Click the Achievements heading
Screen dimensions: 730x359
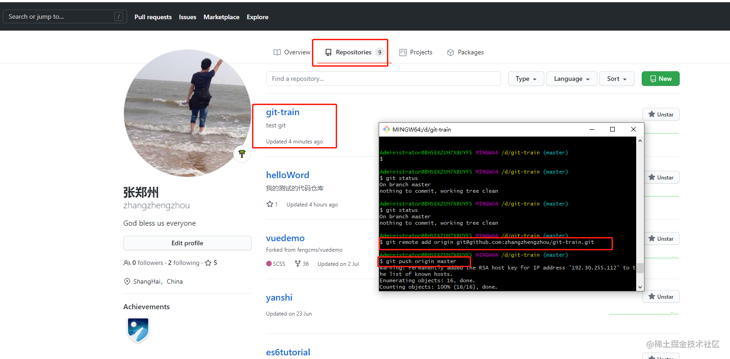pos(146,306)
